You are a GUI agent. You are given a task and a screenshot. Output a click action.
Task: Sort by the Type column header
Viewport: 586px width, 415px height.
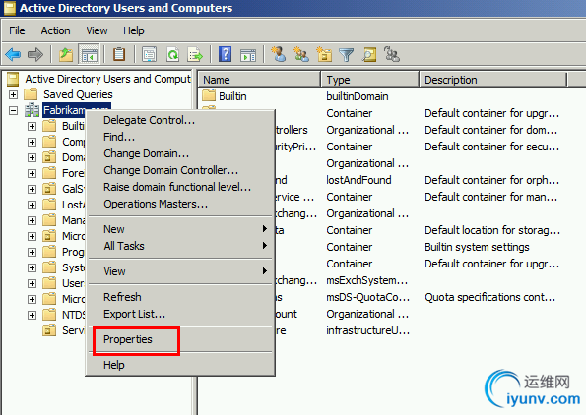click(370, 80)
